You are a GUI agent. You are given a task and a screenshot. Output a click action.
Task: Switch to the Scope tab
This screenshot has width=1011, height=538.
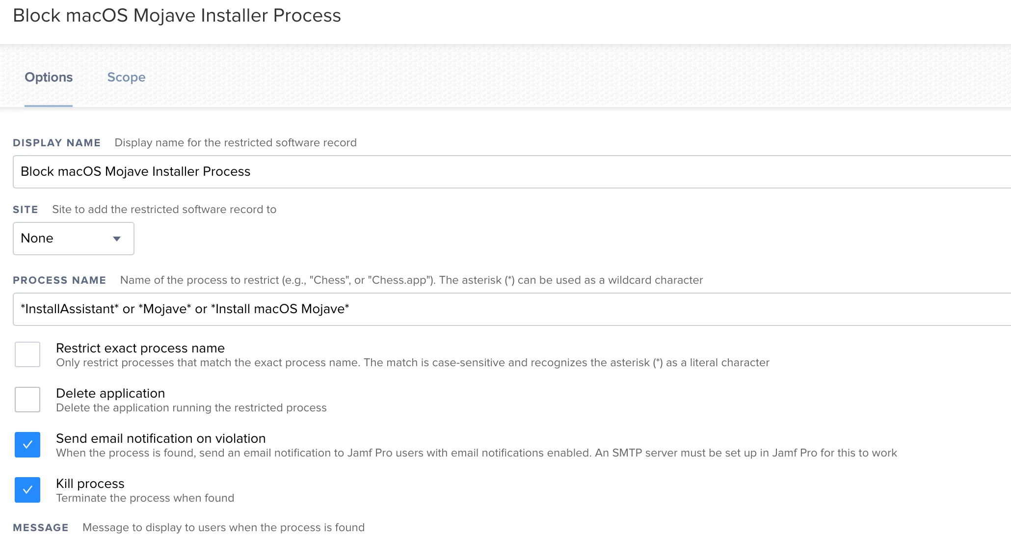(x=126, y=78)
